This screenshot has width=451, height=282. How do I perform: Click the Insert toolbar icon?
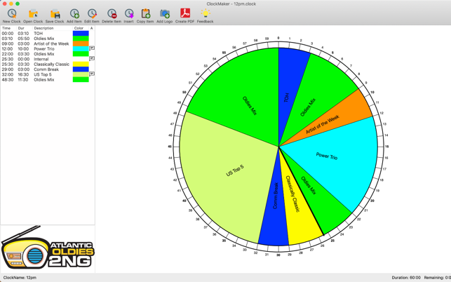(129, 15)
